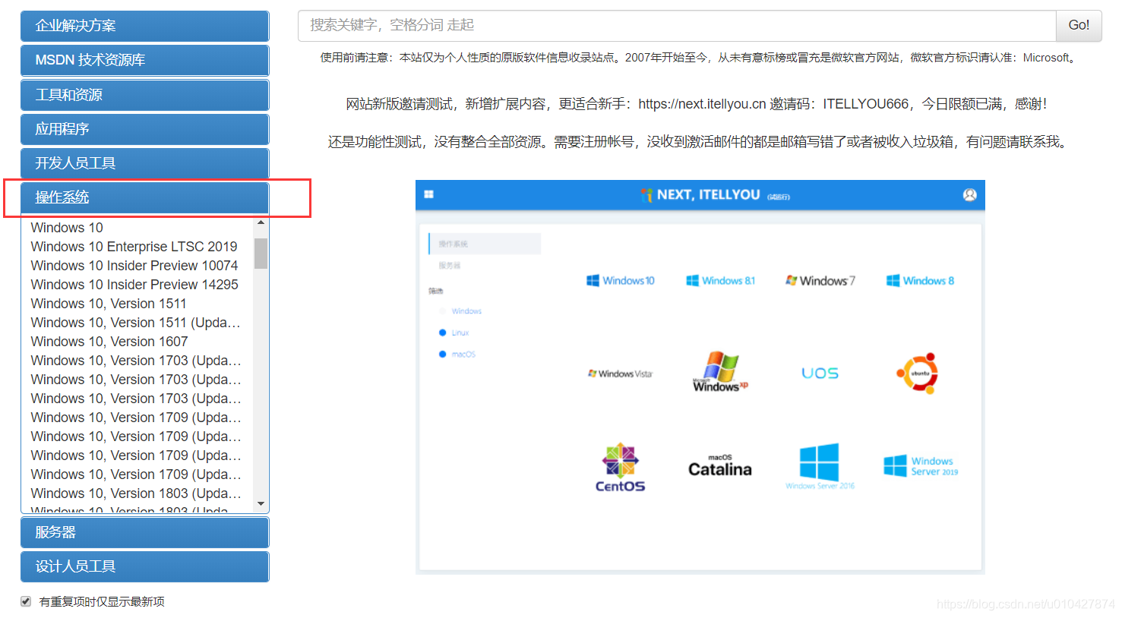Click the Go! search button
The height and width of the screenshot is (618, 1122).
click(1079, 26)
